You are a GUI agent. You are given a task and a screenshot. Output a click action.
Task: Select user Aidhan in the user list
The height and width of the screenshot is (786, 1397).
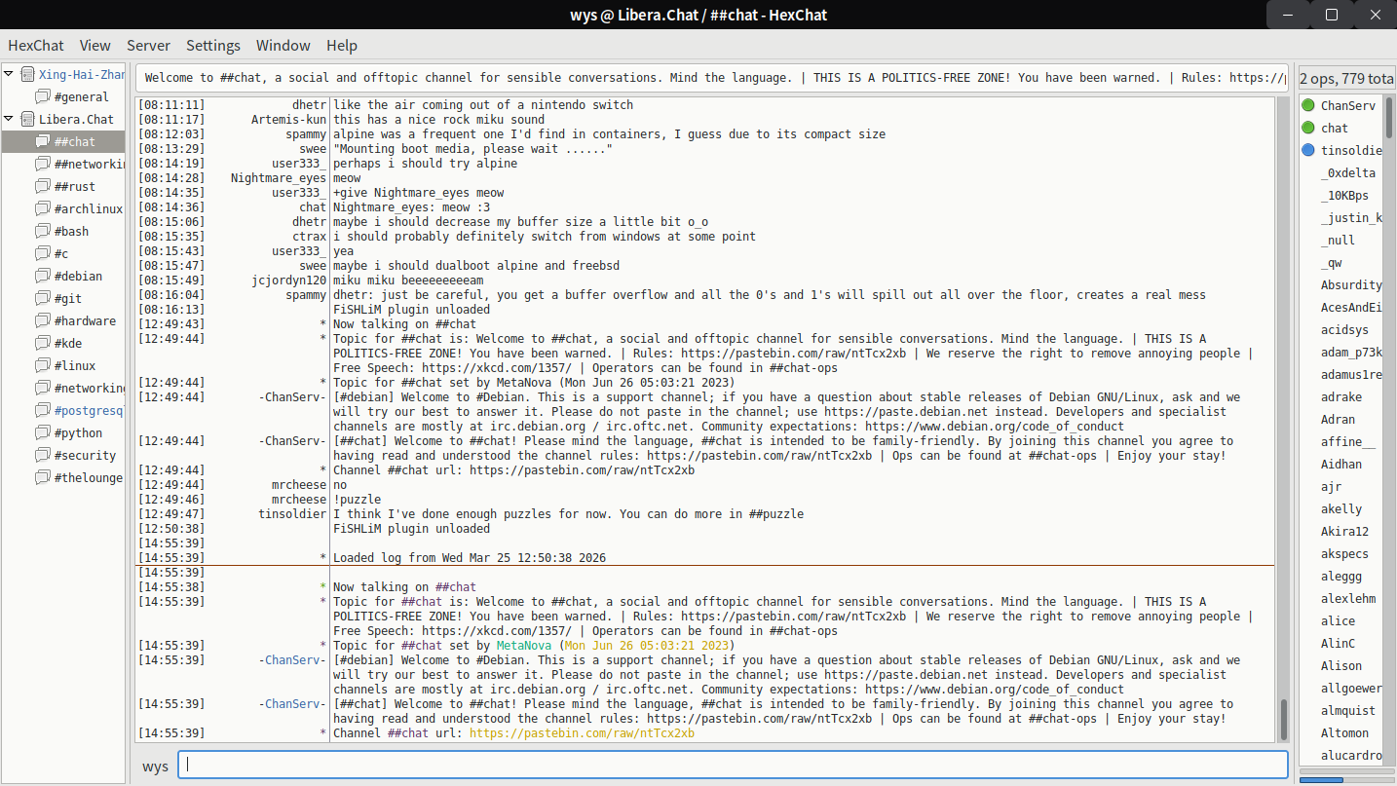click(1341, 464)
